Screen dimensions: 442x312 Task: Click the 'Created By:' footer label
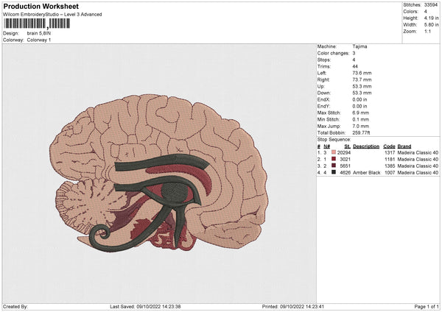tap(15, 306)
